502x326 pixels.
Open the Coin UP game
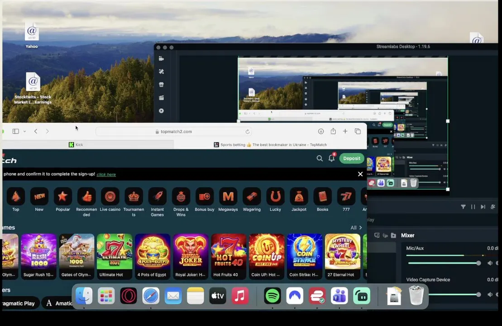coord(266,256)
